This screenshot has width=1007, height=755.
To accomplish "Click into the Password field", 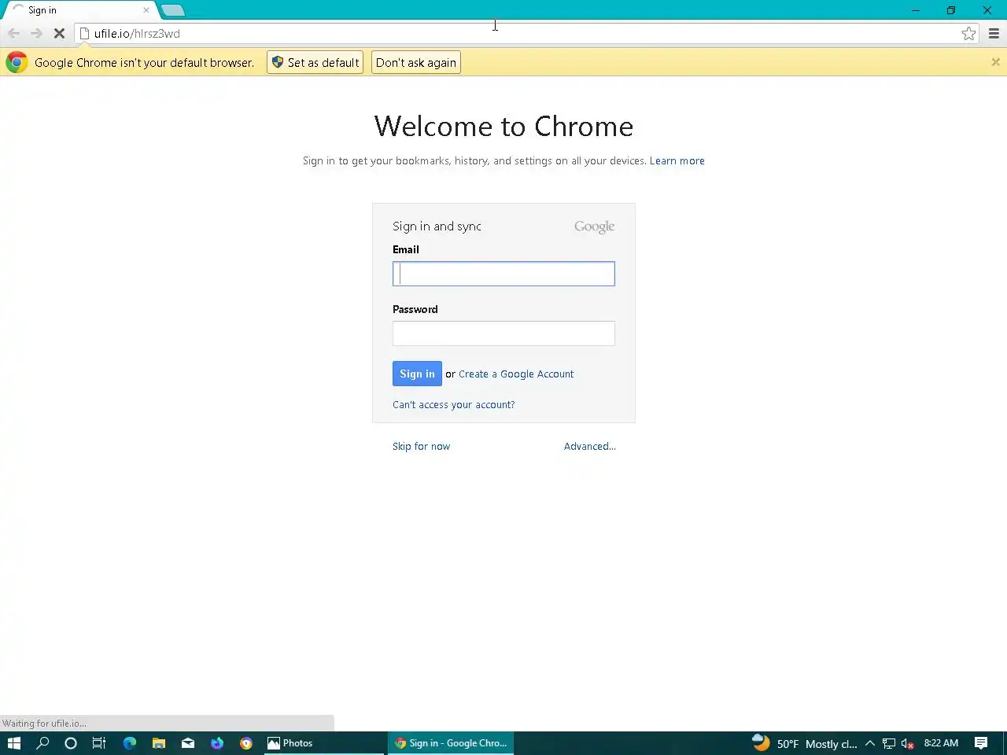I will [503, 333].
